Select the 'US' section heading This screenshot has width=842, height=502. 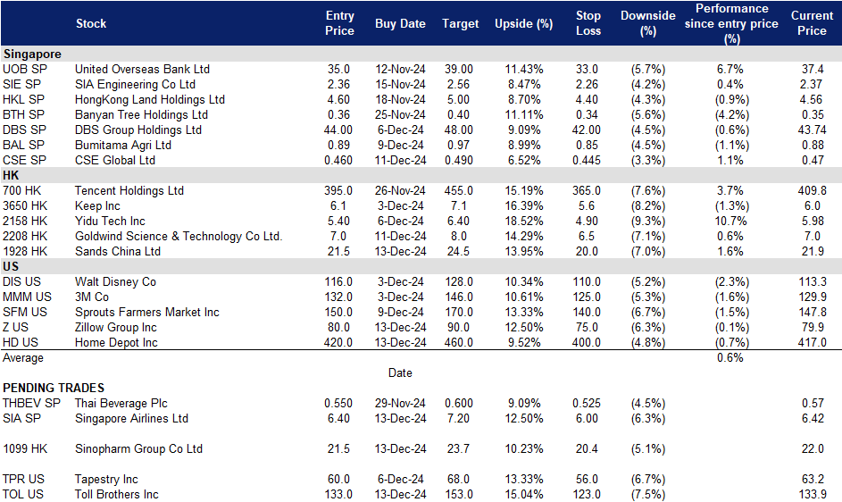tap(11, 266)
